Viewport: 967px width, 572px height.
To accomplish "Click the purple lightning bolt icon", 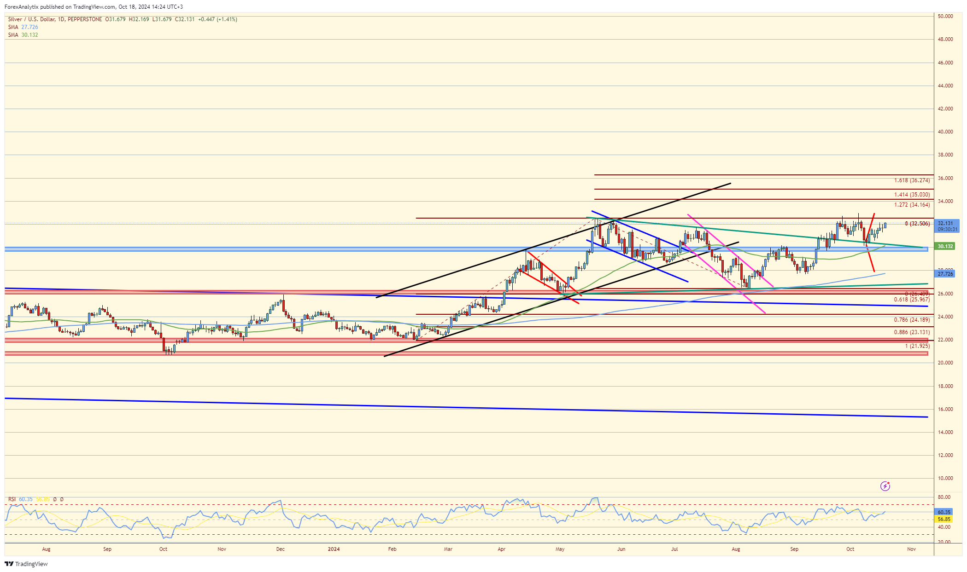I will tap(885, 486).
